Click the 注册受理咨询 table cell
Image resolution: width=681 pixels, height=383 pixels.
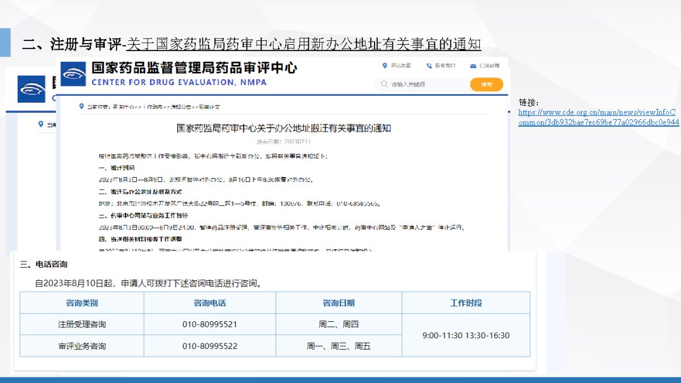click(x=82, y=324)
